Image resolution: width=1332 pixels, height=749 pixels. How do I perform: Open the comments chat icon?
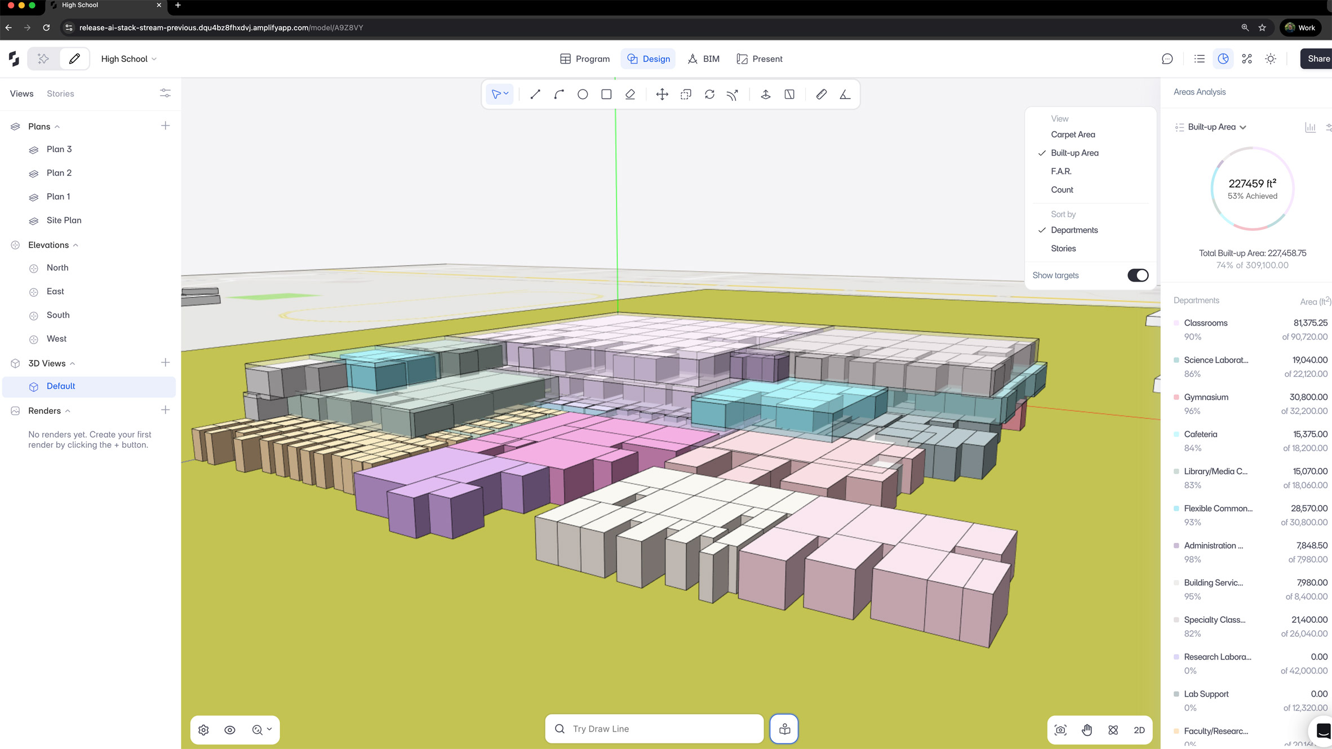1167,59
